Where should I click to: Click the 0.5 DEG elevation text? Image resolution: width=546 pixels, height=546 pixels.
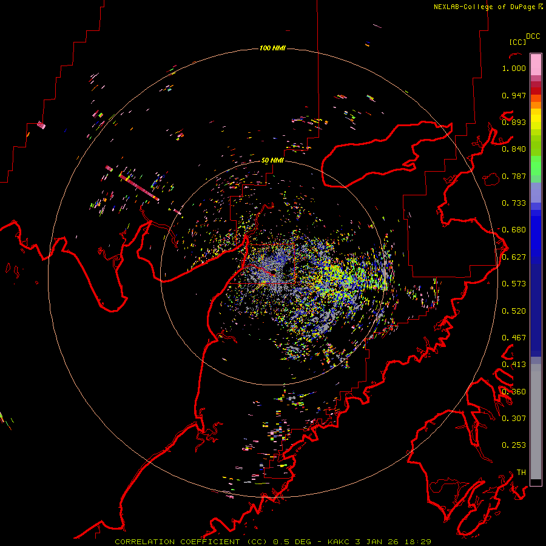(292, 542)
